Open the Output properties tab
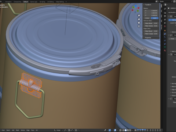Screen dimensions: 176x132 coord(165,16)
